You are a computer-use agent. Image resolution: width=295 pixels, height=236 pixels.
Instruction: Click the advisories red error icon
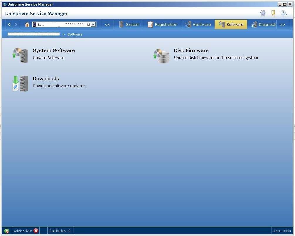pyautogui.click(x=36, y=230)
